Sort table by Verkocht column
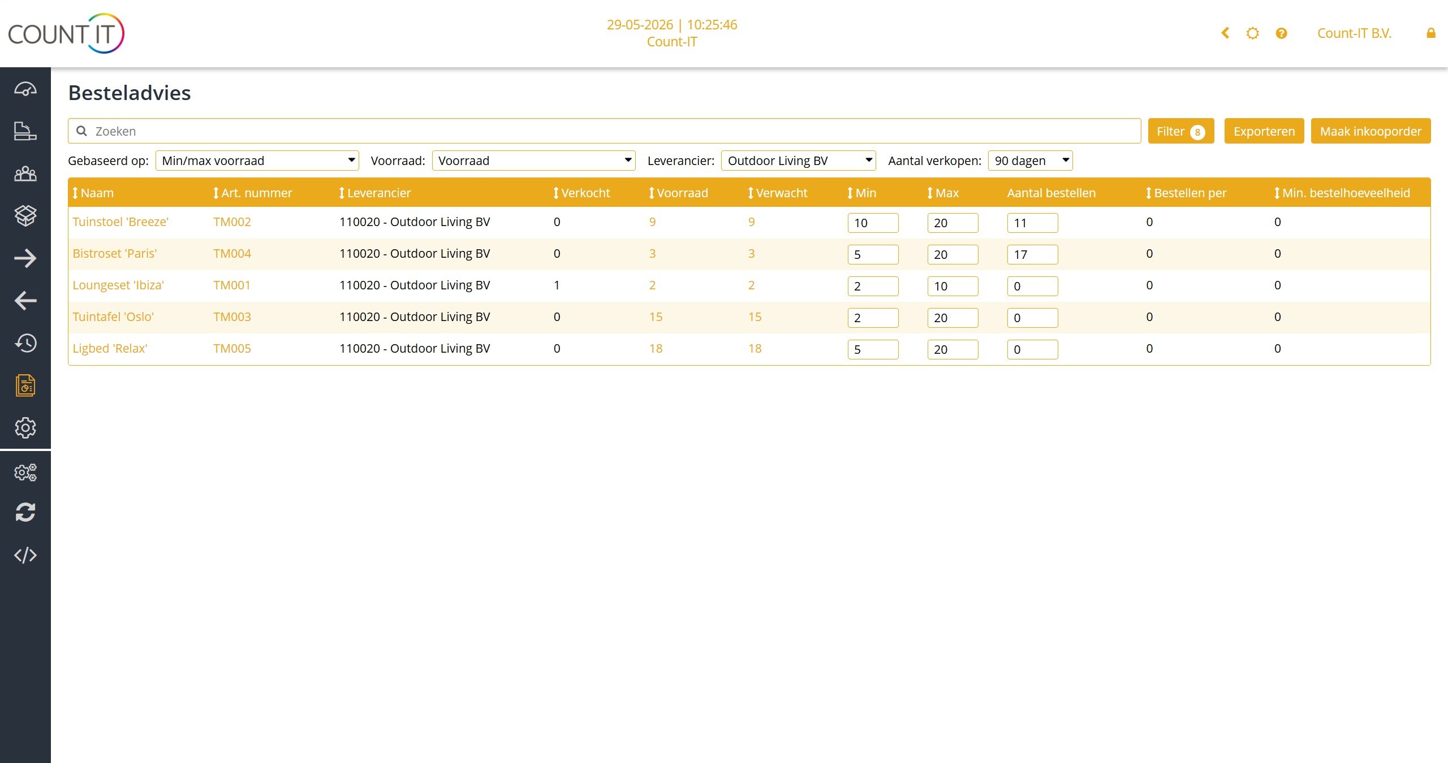Viewport: 1448px width, 763px height. (581, 193)
